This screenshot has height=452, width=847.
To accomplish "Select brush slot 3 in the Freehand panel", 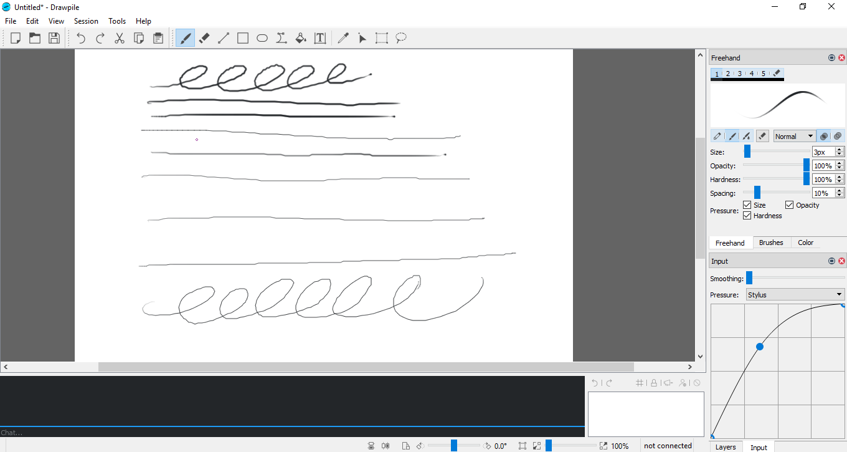I will pyautogui.click(x=739, y=73).
